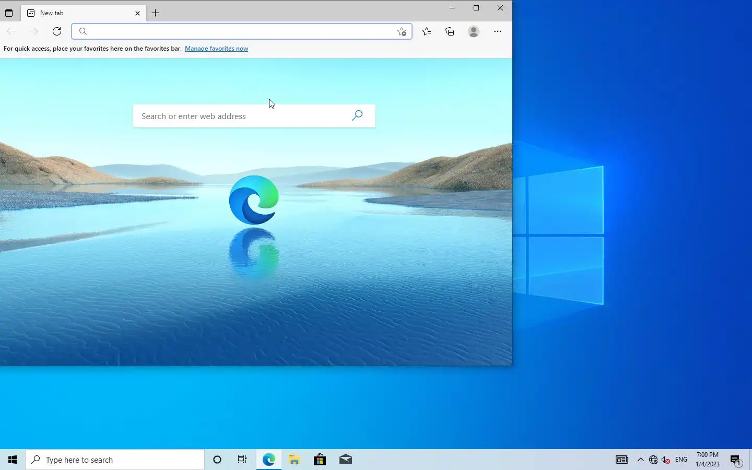Close the New tab tab

coord(137,13)
